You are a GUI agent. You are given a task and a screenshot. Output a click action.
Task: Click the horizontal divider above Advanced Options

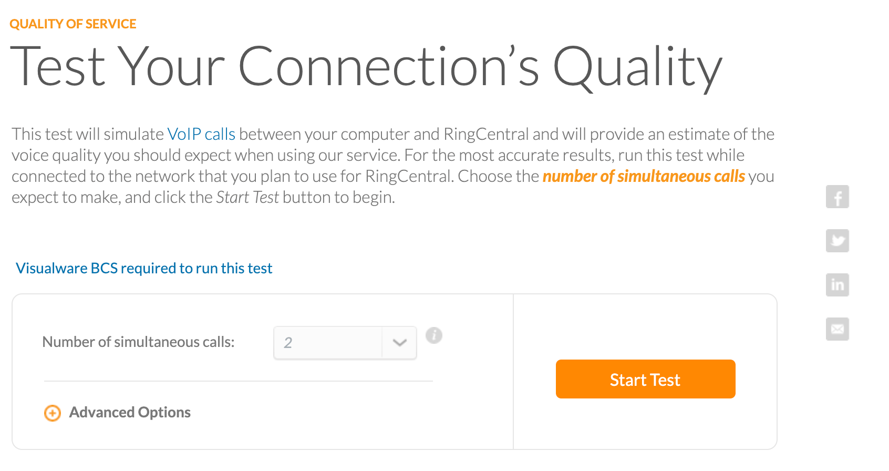tap(238, 381)
